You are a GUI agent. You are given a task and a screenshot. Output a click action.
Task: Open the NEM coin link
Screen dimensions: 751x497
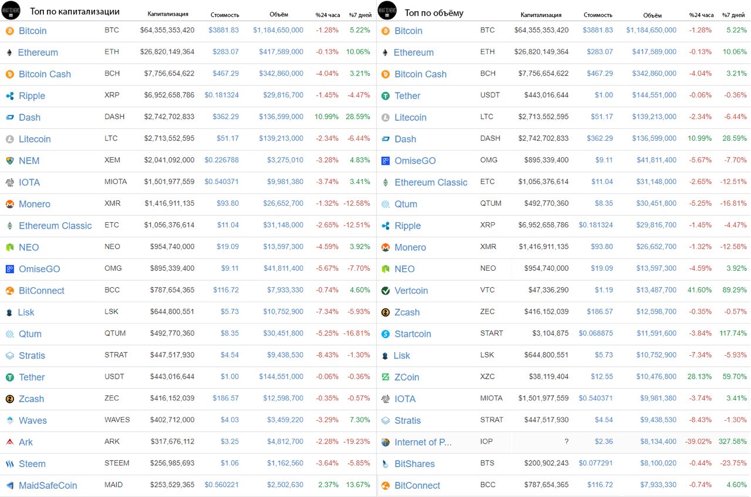click(29, 161)
